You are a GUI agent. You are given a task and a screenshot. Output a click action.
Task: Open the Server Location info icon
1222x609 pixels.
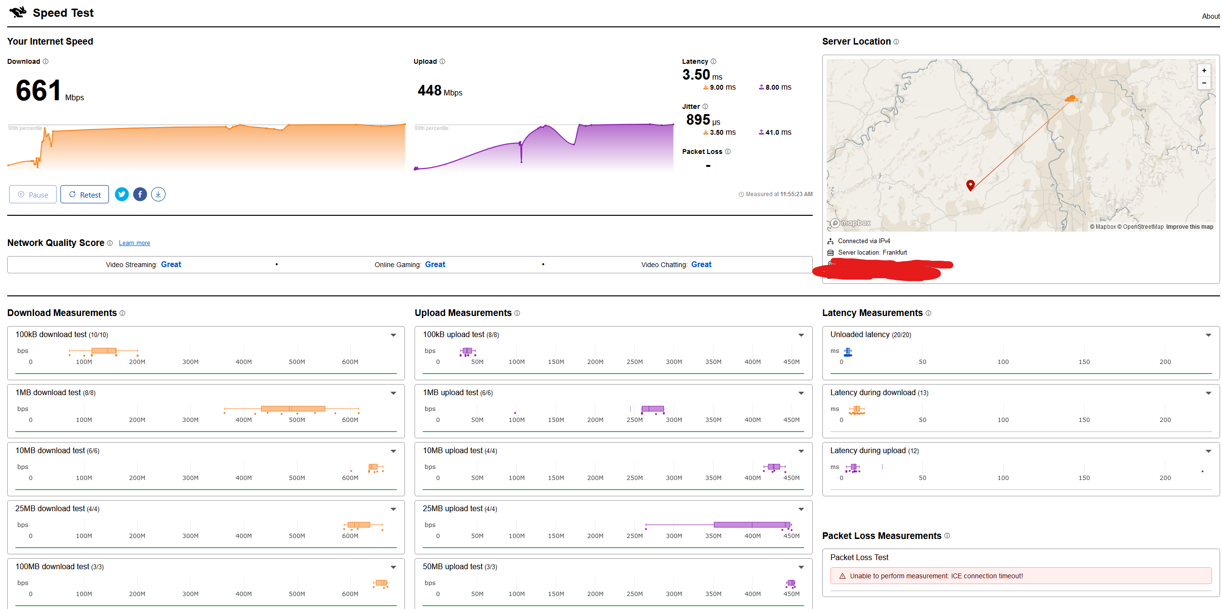tap(896, 42)
